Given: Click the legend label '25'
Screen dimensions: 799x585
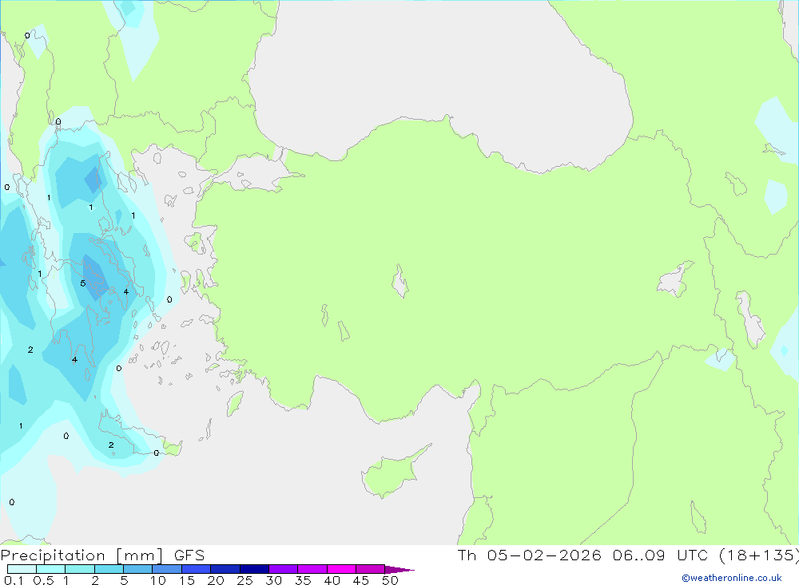Looking at the screenshot, I should [x=245, y=580].
